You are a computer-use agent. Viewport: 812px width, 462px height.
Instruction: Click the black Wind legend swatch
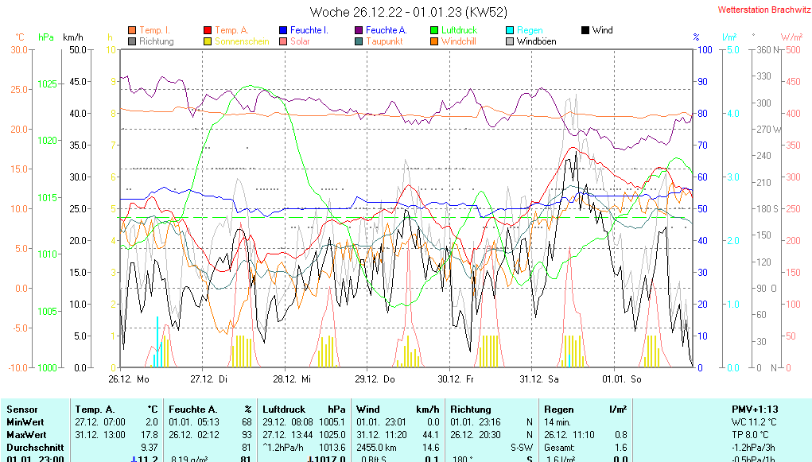tap(585, 30)
